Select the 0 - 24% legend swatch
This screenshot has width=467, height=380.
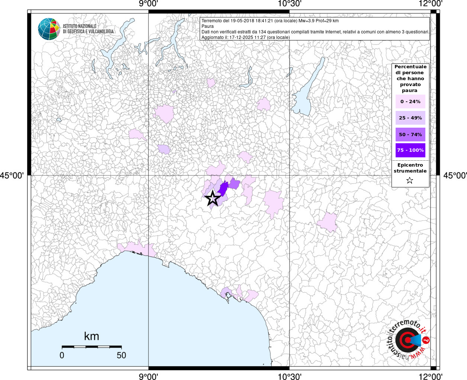[410, 102]
